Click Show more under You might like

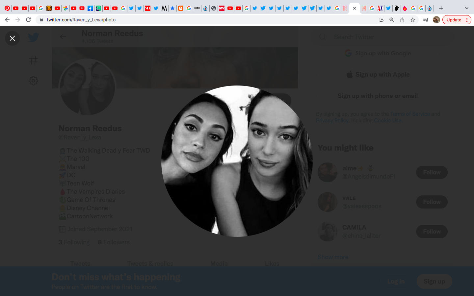[333, 257]
